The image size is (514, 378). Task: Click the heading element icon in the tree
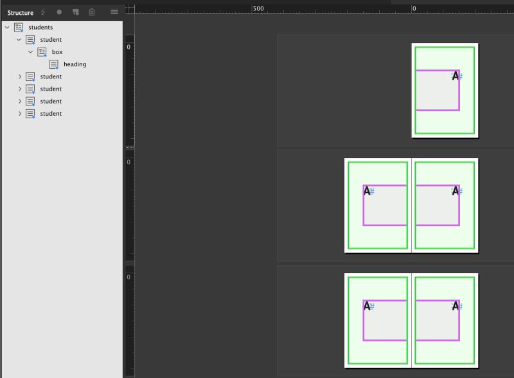pos(55,64)
